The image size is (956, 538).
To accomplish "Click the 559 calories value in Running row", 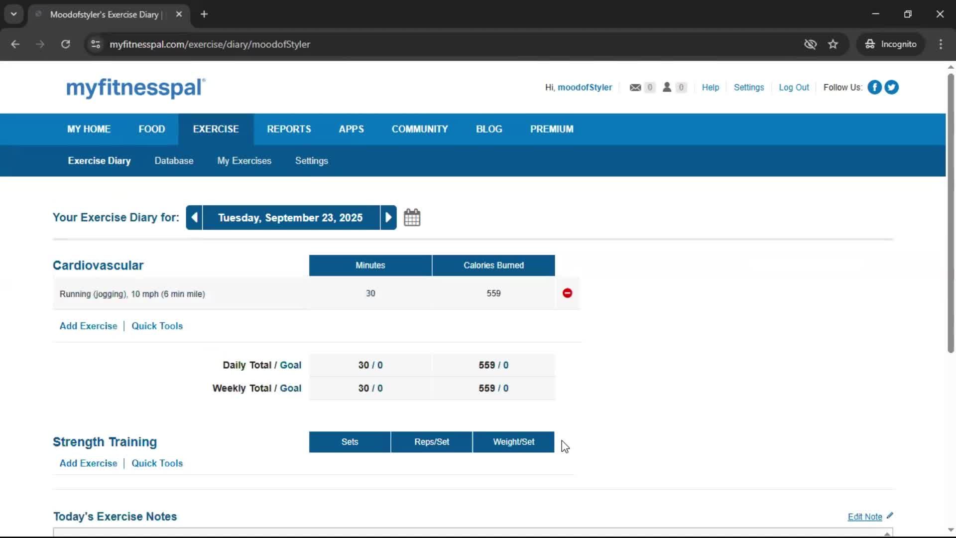I will coord(493,293).
